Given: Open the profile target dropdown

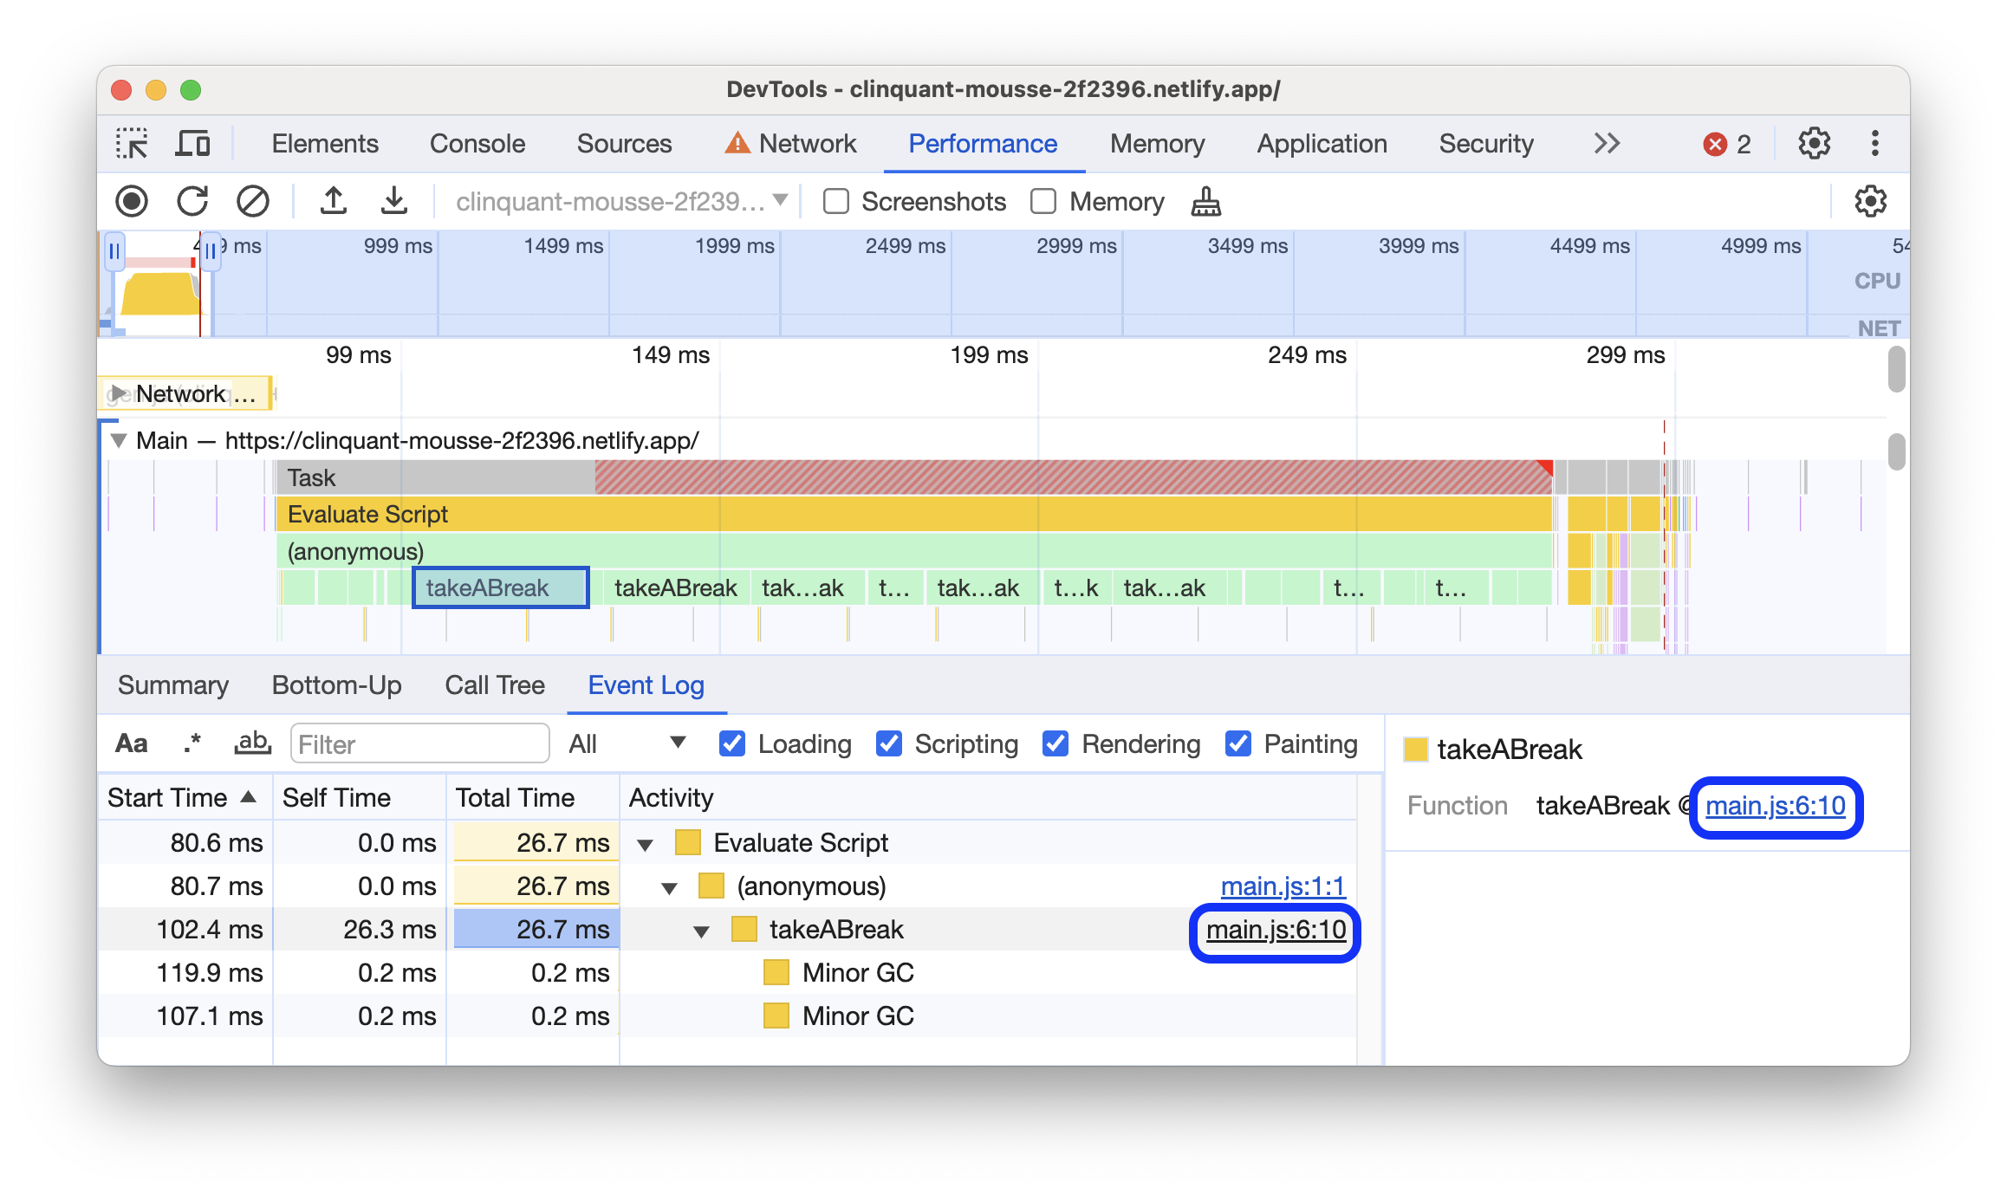Looking at the screenshot, I should 620,200.
